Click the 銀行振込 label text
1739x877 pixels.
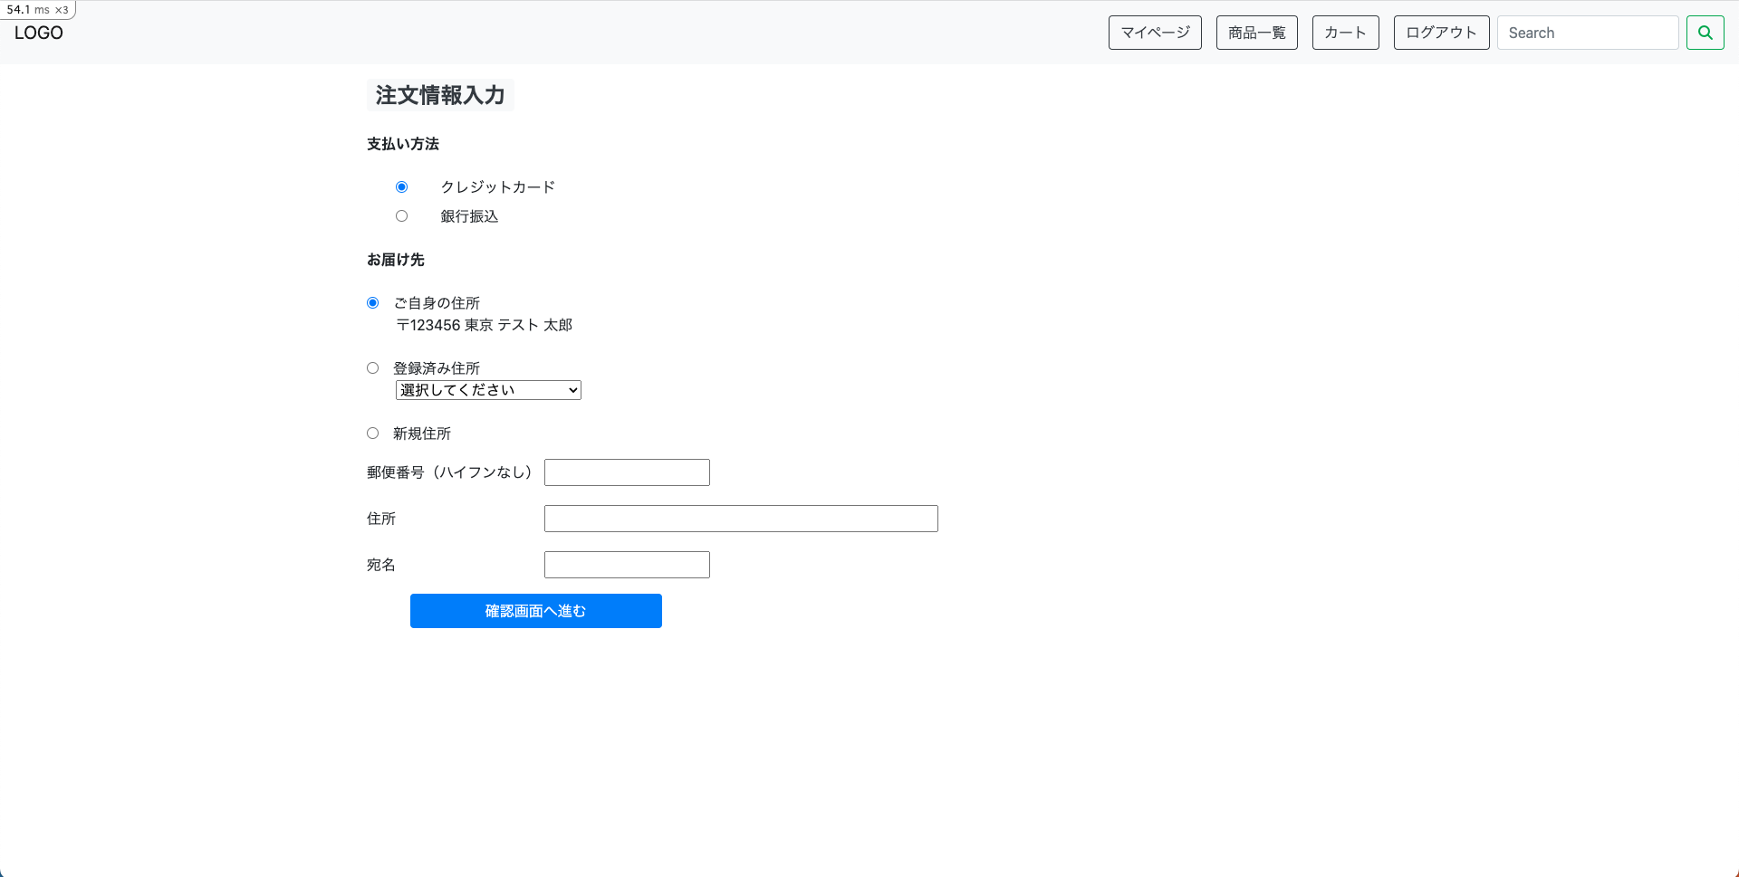click(469, 216)
